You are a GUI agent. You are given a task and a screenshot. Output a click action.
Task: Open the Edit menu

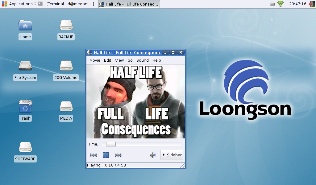pos(107,60)
